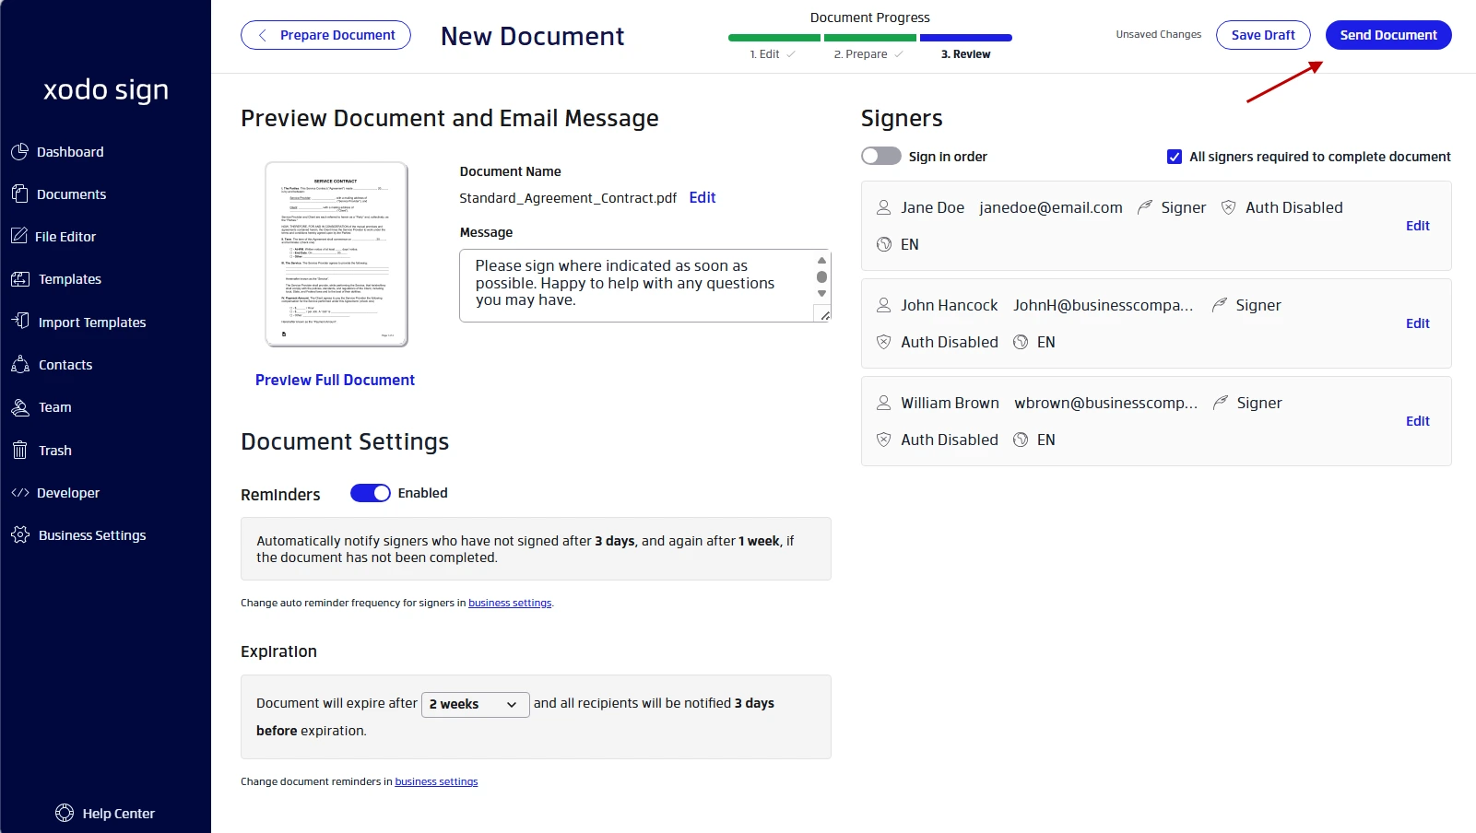
Task: Edit signer John Hancock
Action: point(1417,323)
